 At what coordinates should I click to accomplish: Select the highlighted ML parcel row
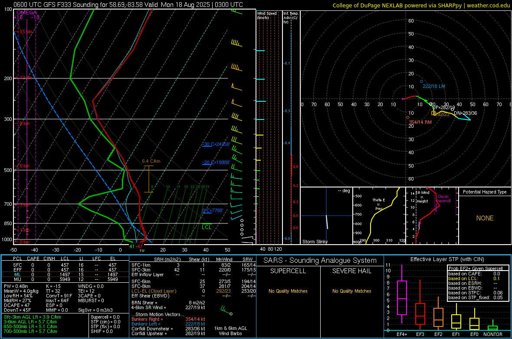[x=65, y=274]
